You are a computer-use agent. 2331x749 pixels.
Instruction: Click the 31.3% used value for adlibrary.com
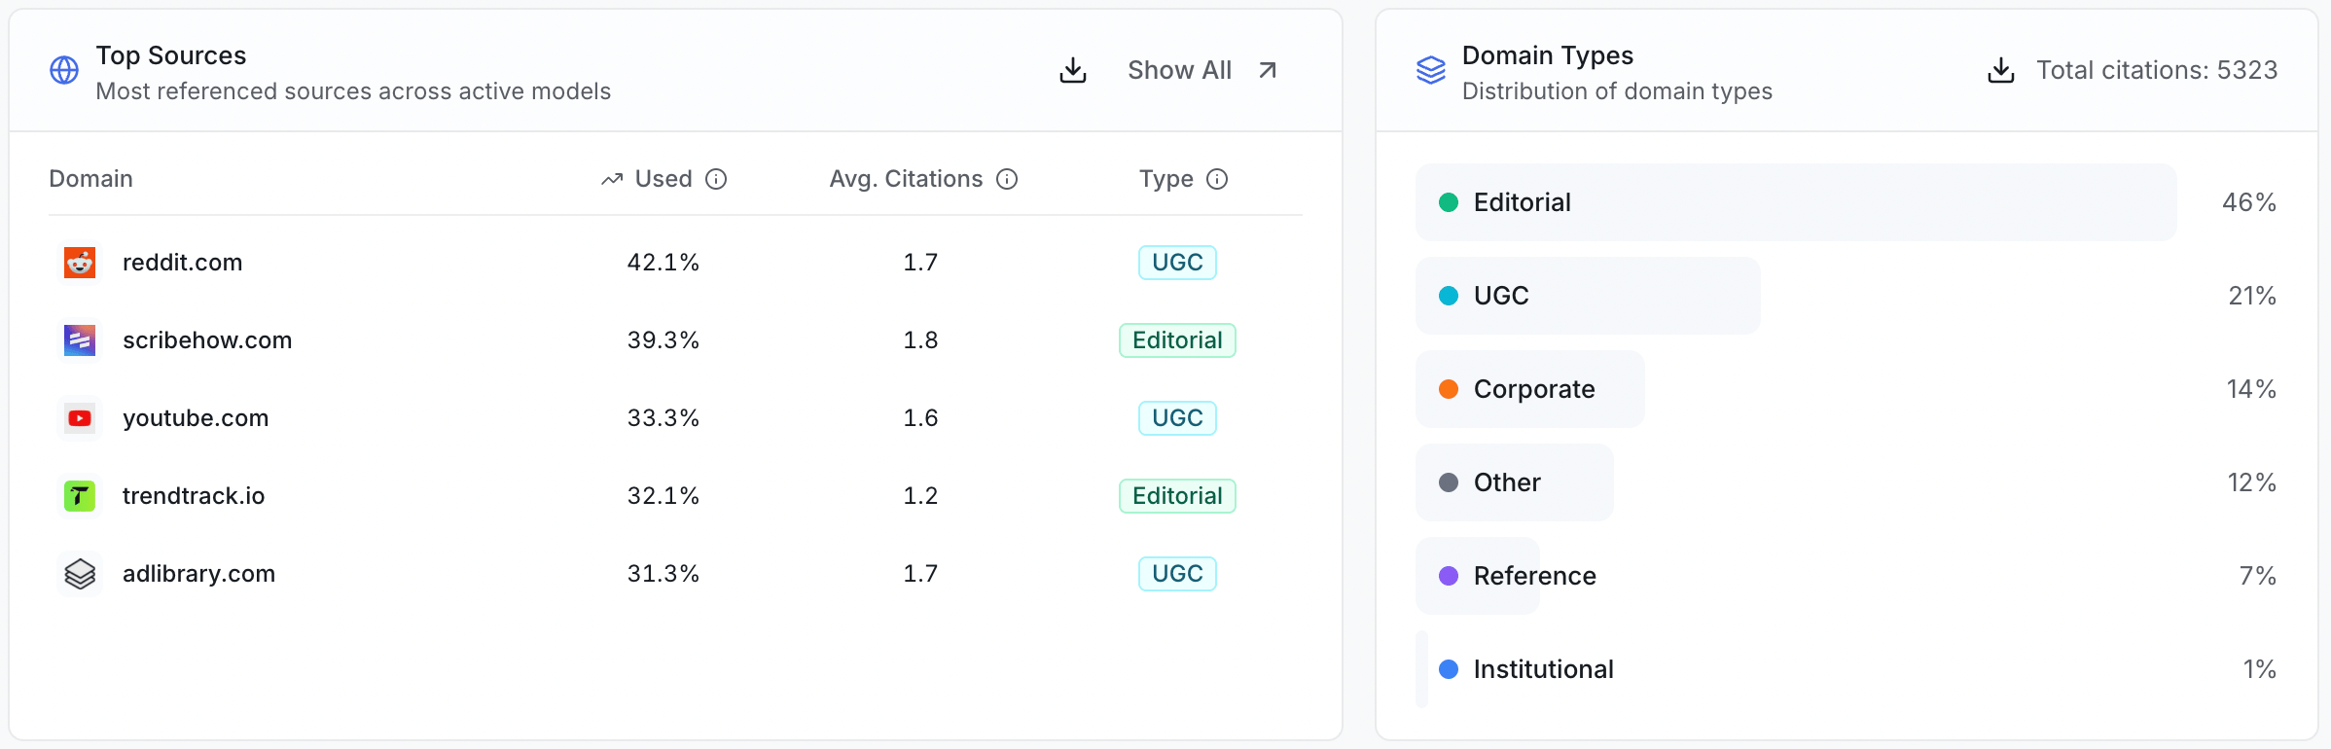coord(663,574)
